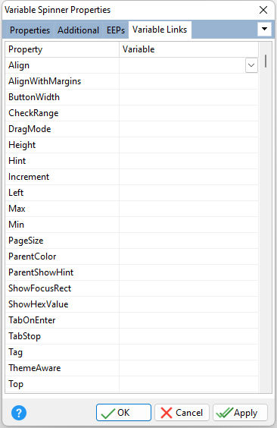The width and height of the screenshot is (277, 428).
Task: Confirm with the OK button
Action: click(123, 412)
